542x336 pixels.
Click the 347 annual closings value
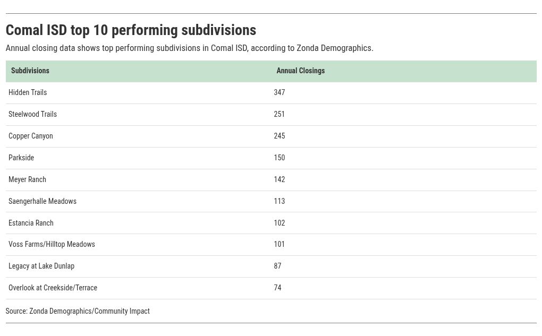coord(280,92)
